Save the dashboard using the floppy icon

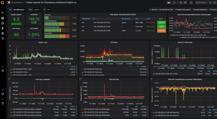click(181, 2)
